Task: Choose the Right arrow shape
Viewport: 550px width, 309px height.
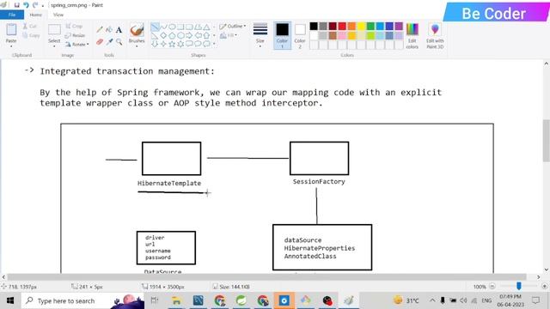Action: coord(189,35)
